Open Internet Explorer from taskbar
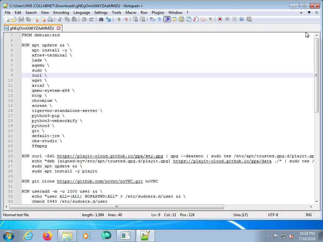Image resolution: width=323 pixels, height=242 pixels. [x=28, y=236]
